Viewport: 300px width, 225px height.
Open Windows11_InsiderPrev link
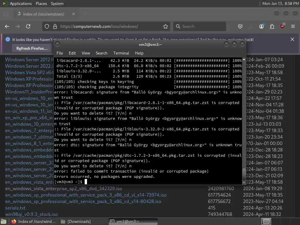coord(29,92)
